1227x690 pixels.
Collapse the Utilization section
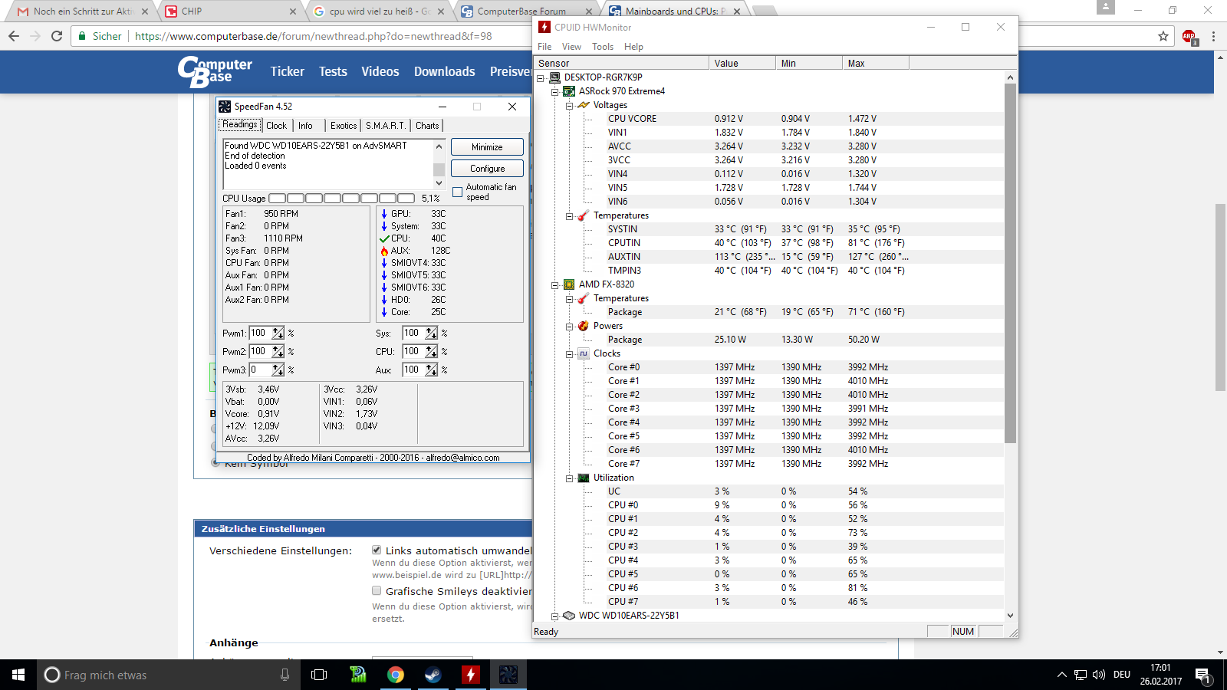(570, 478)
